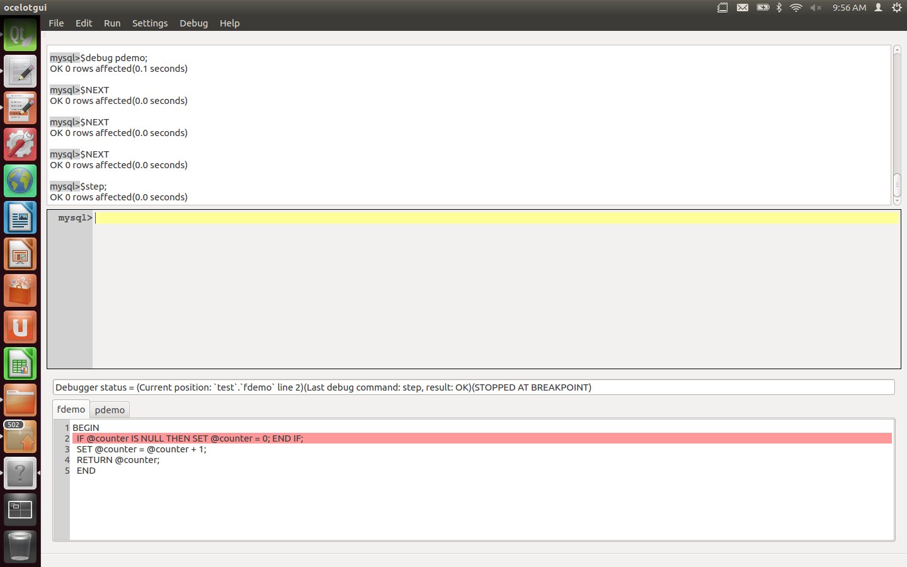Switch to the fdemo tab
The width and height of the screenshot is (907, 567).
pos(71,409)
